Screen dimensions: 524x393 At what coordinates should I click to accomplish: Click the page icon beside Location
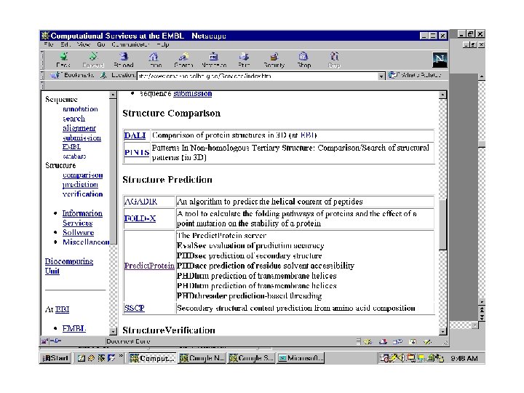click(x=103, y=76)
